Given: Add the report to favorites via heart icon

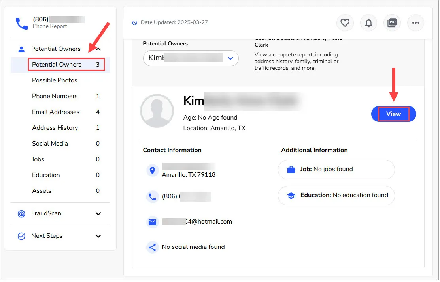Looking at the screenshot, I should click(x=345, y=22).
